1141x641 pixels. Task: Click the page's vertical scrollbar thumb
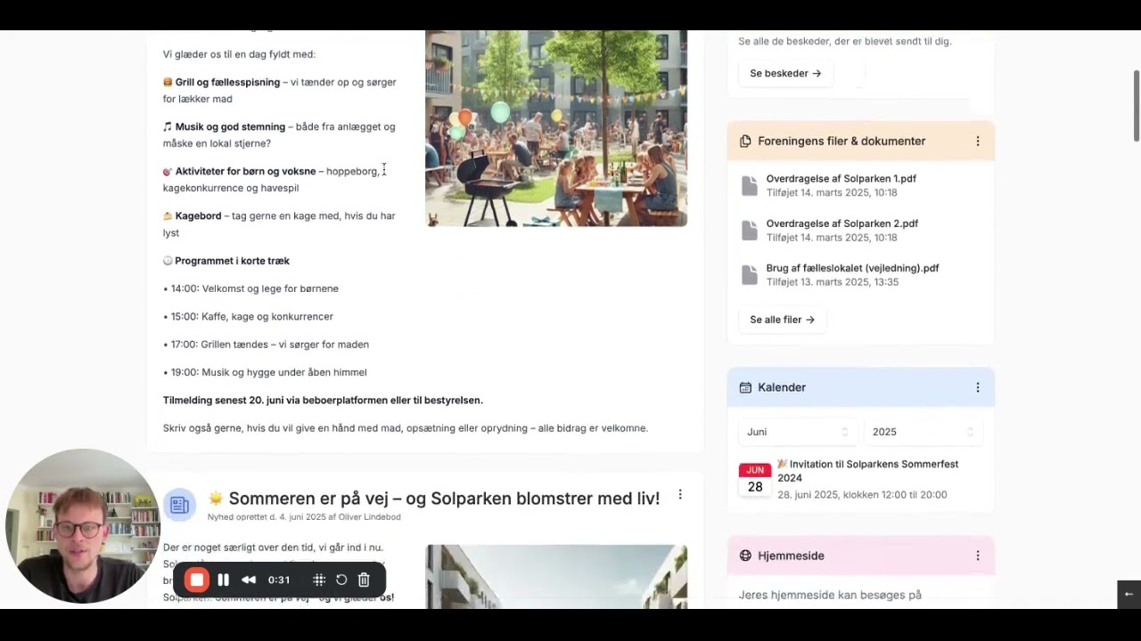click(1137, 105)
